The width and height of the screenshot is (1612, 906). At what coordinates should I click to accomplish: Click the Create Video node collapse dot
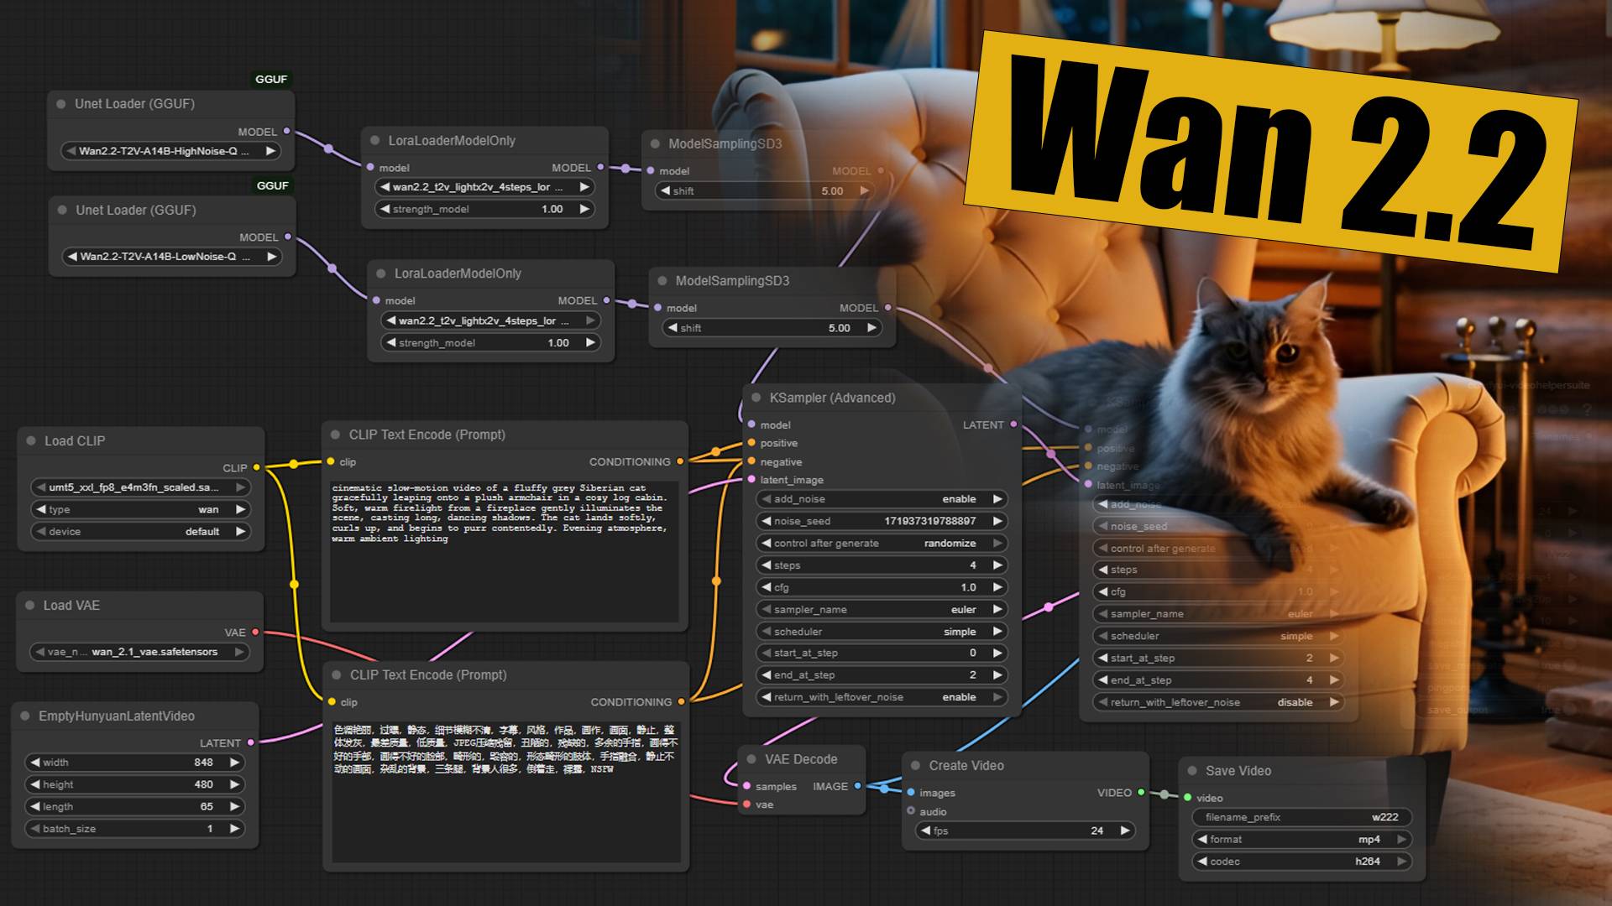click(x=916, y=765)
